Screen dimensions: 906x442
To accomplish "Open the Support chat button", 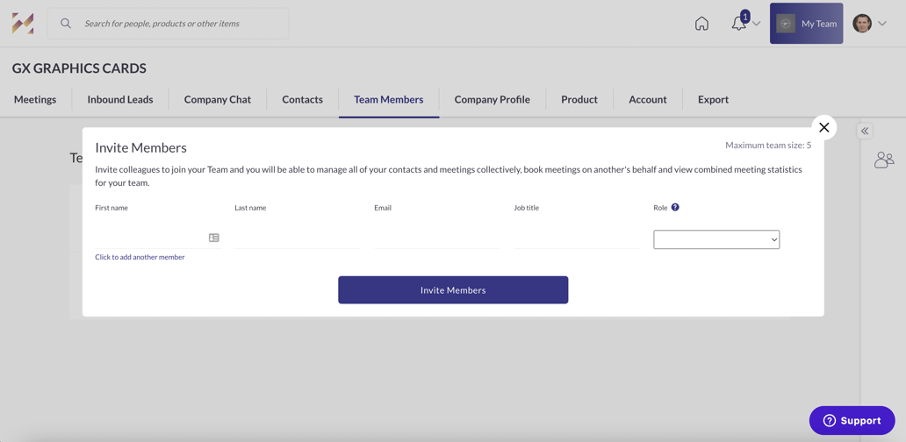I will tap(852, 420).
